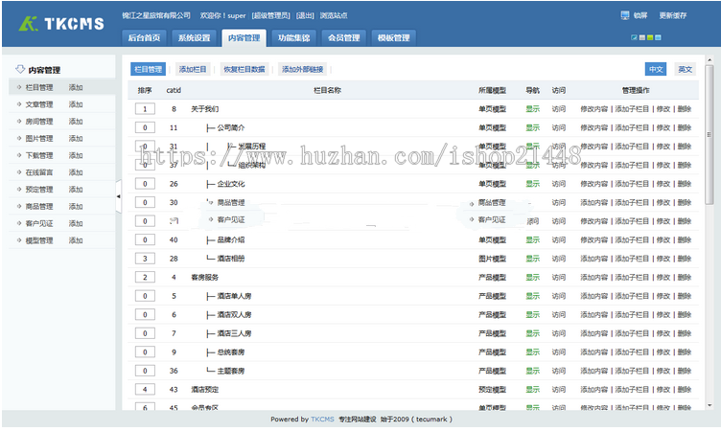The height and width of the screenshot is (431, 721).
Task: Click 修改内容 for 关于我们
Action: click(x=594, y=109)
